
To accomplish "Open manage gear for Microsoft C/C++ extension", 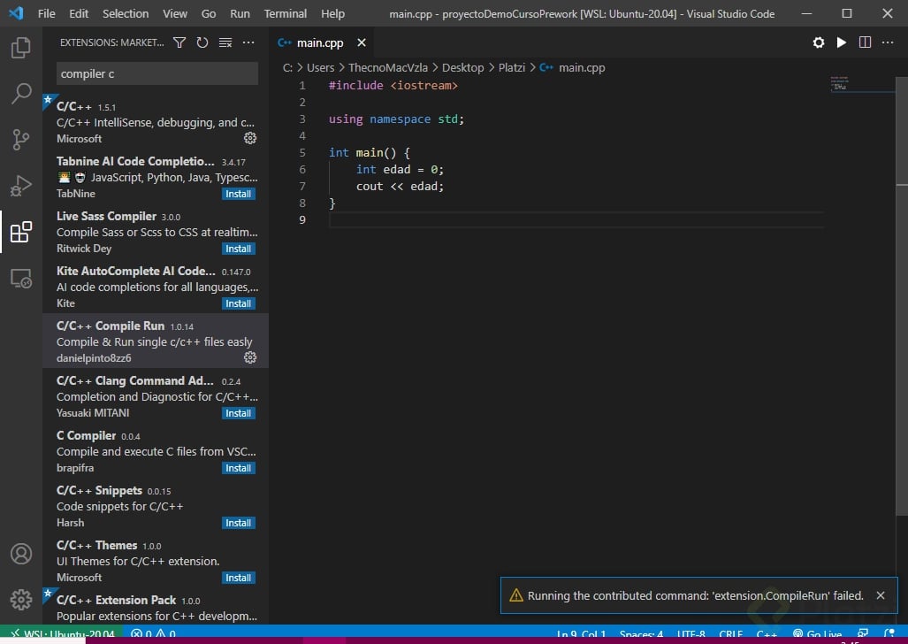I will 250,138.
